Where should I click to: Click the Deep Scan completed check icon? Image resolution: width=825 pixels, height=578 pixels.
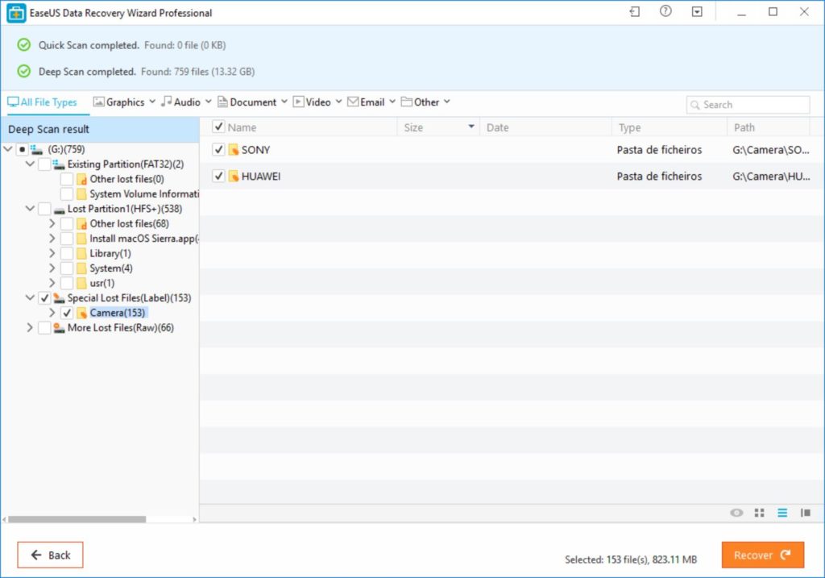tap(24, 71)
